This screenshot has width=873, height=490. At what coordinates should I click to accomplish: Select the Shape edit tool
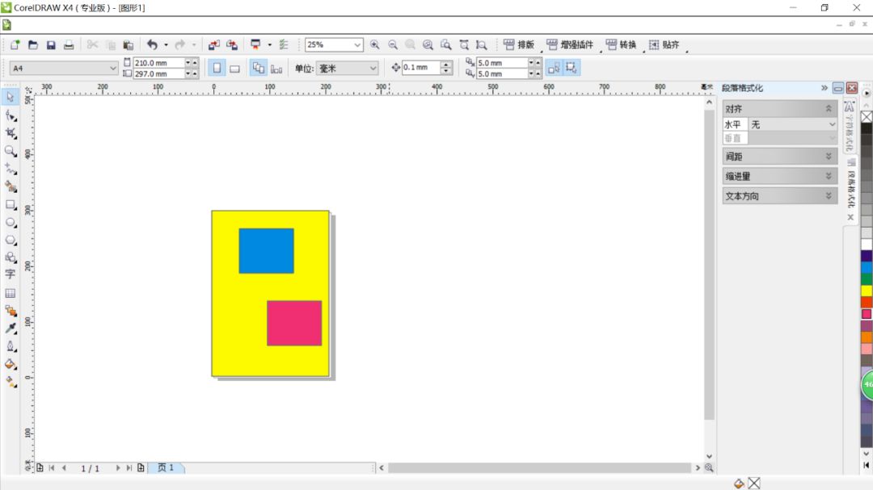pos(10,115)
